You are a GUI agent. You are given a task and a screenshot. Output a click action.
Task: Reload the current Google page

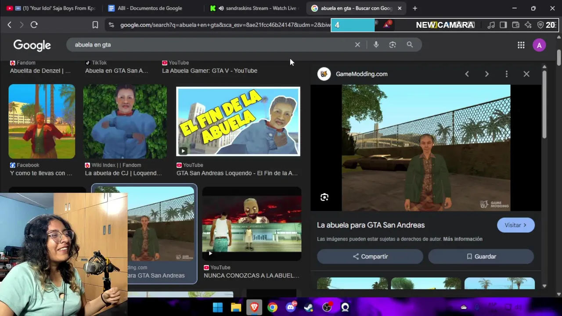(34, 25)
